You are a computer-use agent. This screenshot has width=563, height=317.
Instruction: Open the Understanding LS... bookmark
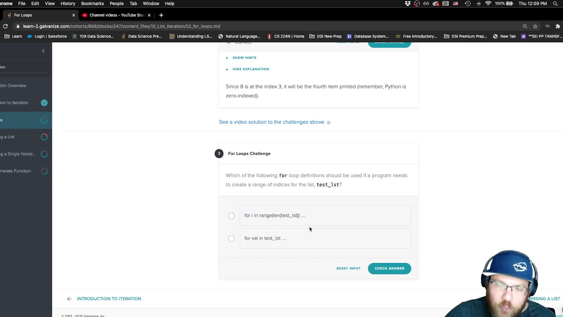point(191,36)
